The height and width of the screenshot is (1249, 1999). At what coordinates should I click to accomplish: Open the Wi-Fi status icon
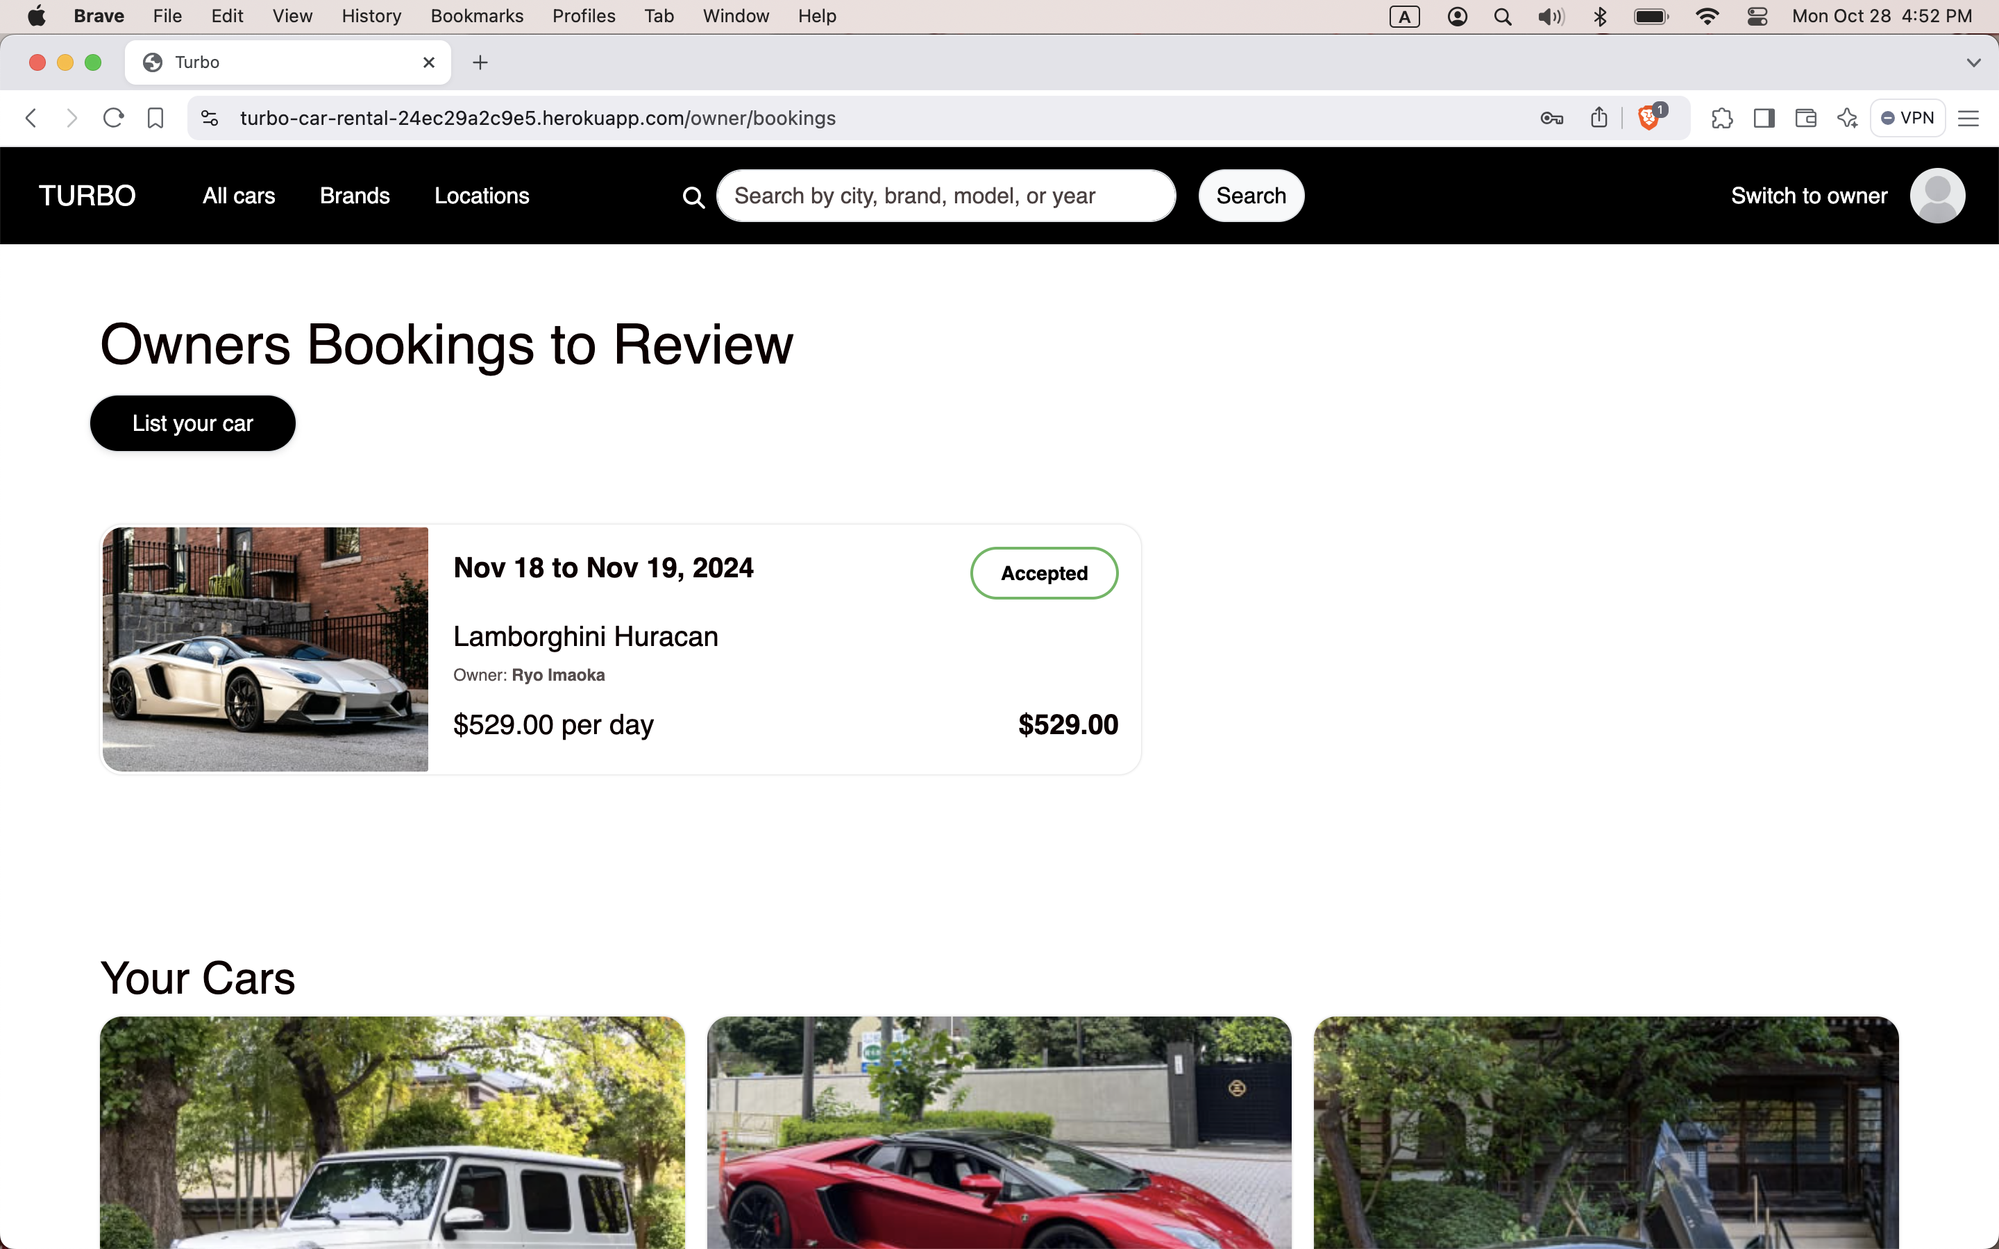(x=1707, y=17)
